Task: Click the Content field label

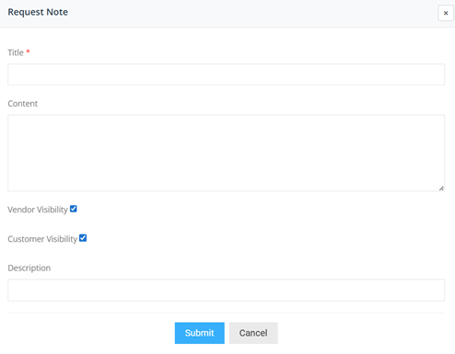Action: click(x=23, y=104)
